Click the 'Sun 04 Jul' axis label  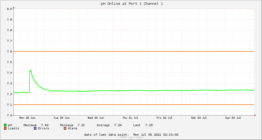coord(233,118)
